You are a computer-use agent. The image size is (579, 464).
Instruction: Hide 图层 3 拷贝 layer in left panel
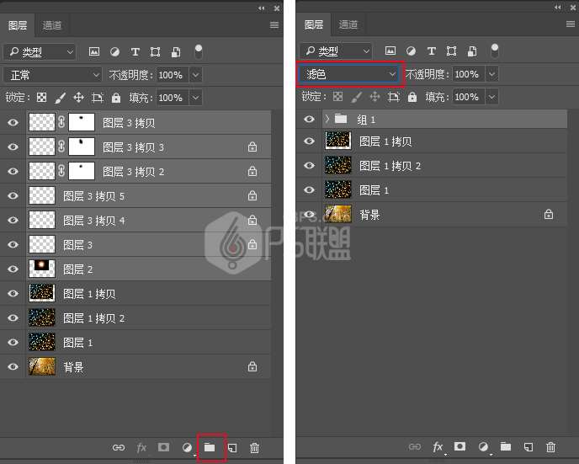[13, 122]
